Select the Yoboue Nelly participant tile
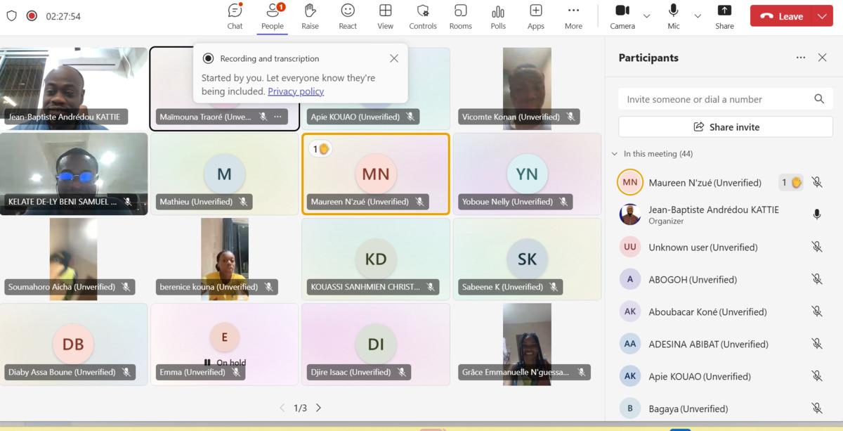The height and width of the screenshot is (431, 843). 527,174
